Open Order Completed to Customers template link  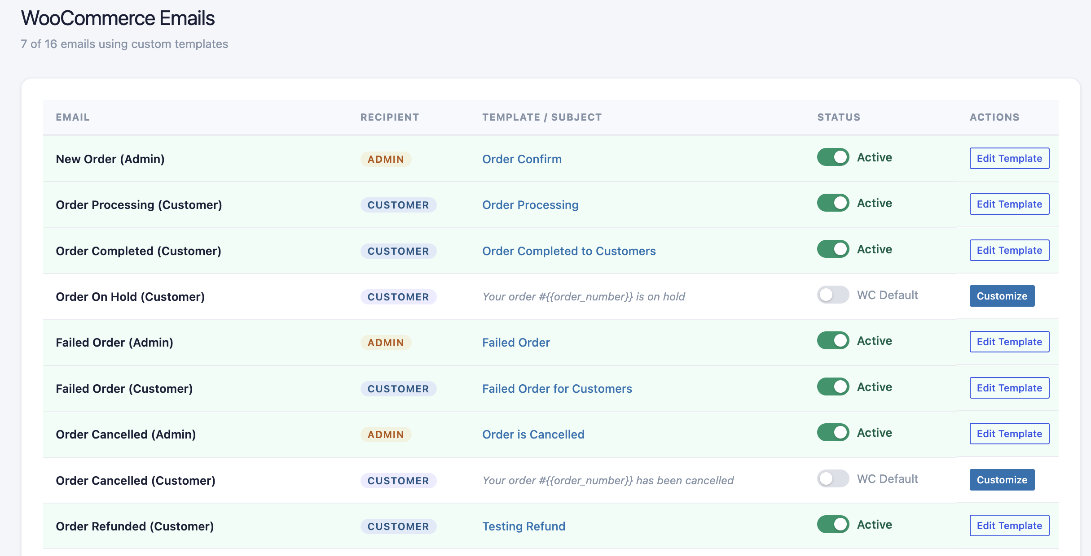pos(569,251)
